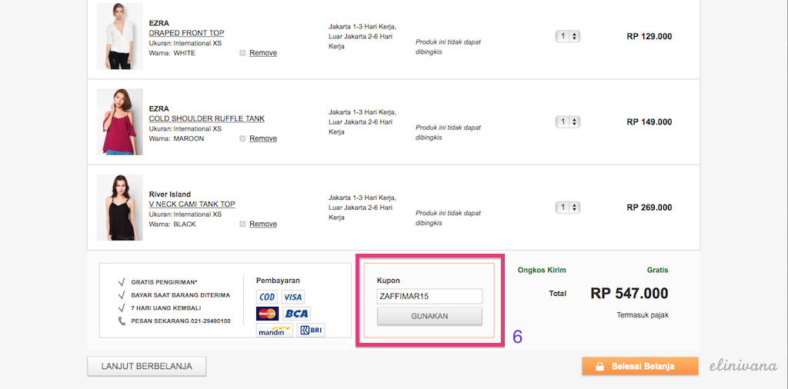Apply coupon with the Gunakan button
The width and height of the screenshot is (788, 389).
pos(429,316)
